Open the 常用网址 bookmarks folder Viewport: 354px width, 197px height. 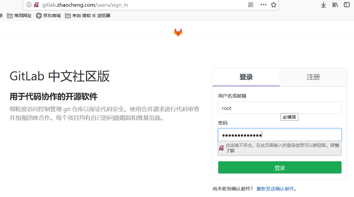[x=19, y=16]
